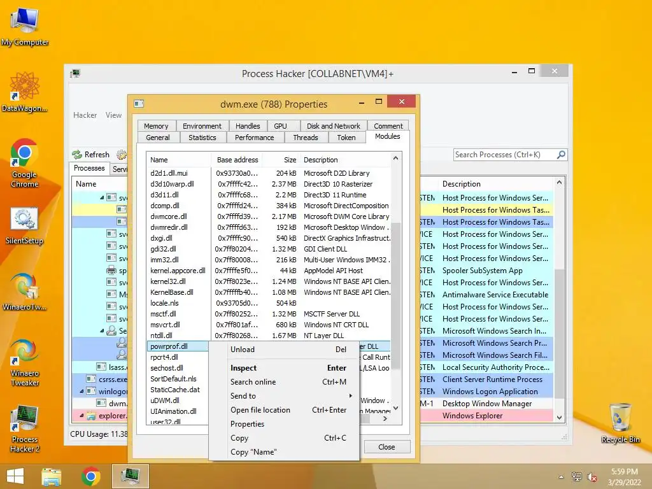The image size is (652, 489).
Task: Open SilentSetup desktop icon
Action: [25, 225]
